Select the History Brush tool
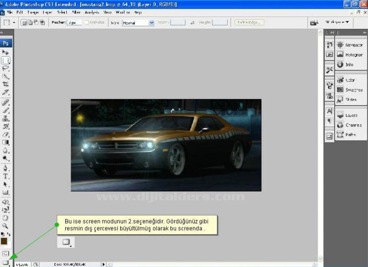Viewport: 368px width, 267px height. (x=5, y=126)
